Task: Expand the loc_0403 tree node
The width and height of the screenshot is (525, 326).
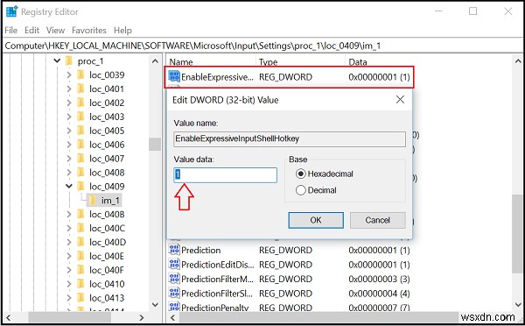Action: [69, 117]
